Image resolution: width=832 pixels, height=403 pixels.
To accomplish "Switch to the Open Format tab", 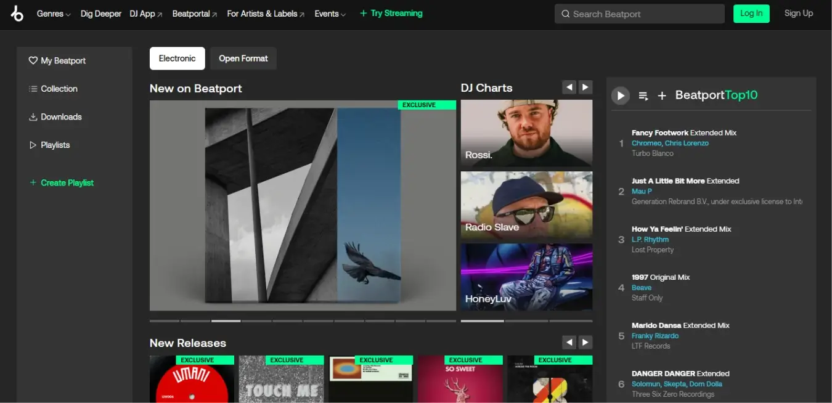I will click(x=243, y=59).
